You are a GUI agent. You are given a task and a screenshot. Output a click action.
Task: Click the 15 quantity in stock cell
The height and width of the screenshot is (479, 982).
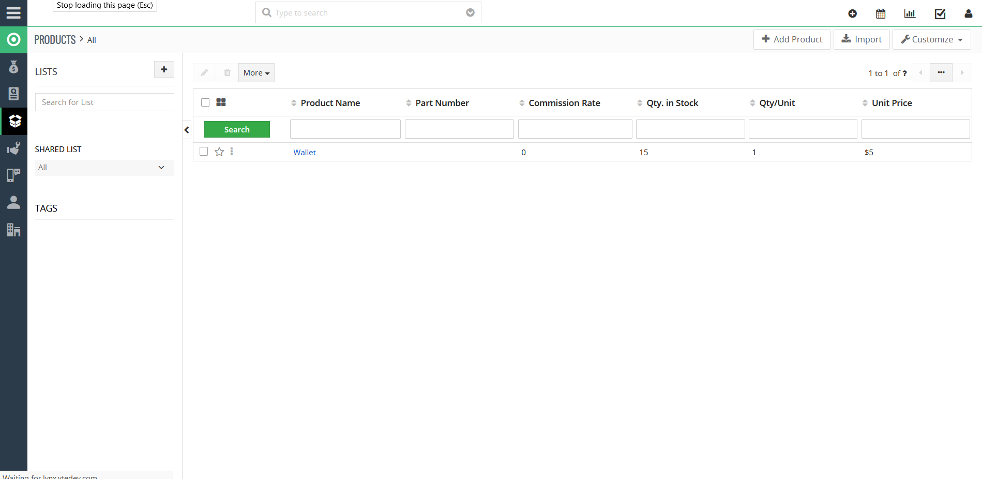pos(644,152)
